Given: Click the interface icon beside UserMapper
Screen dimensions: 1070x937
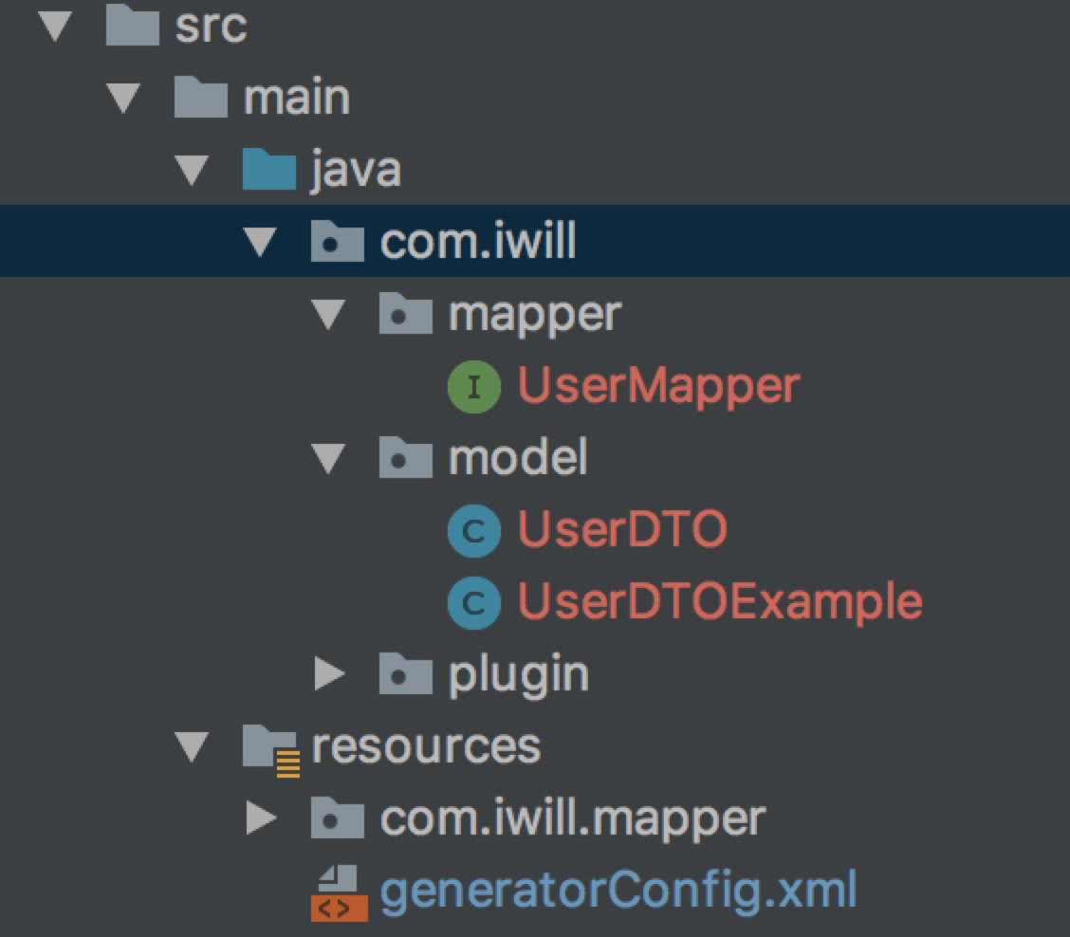Looking at the screenshot, I should [473, 386].
